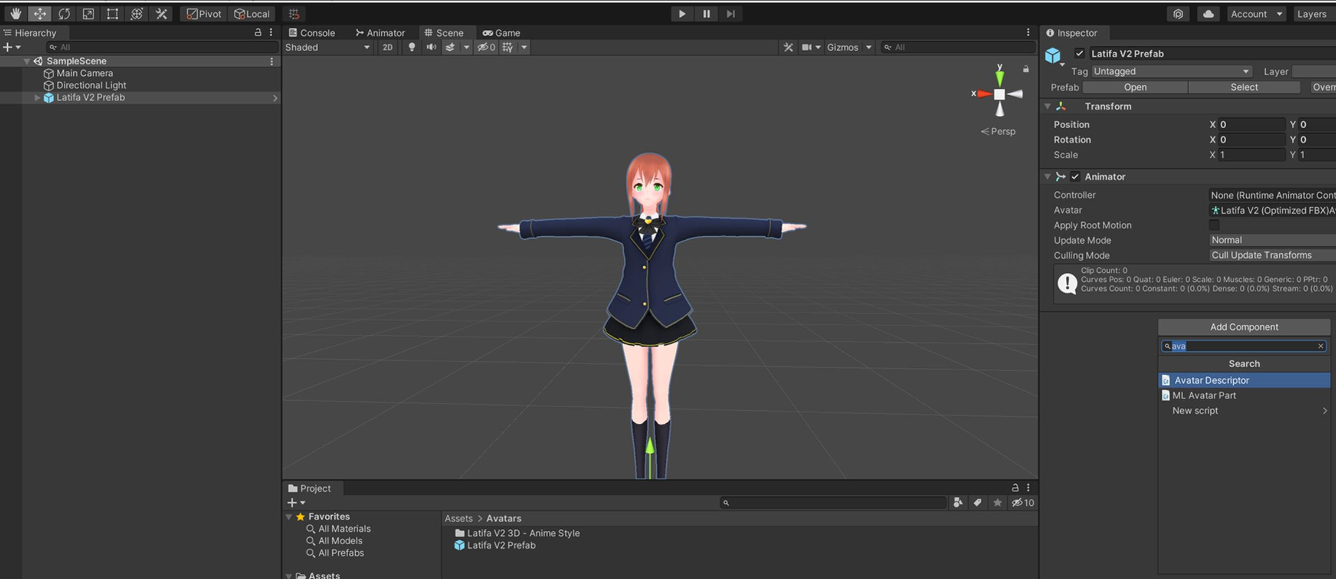Start Play mode
1336x579 pixels.
coord(681,14)
